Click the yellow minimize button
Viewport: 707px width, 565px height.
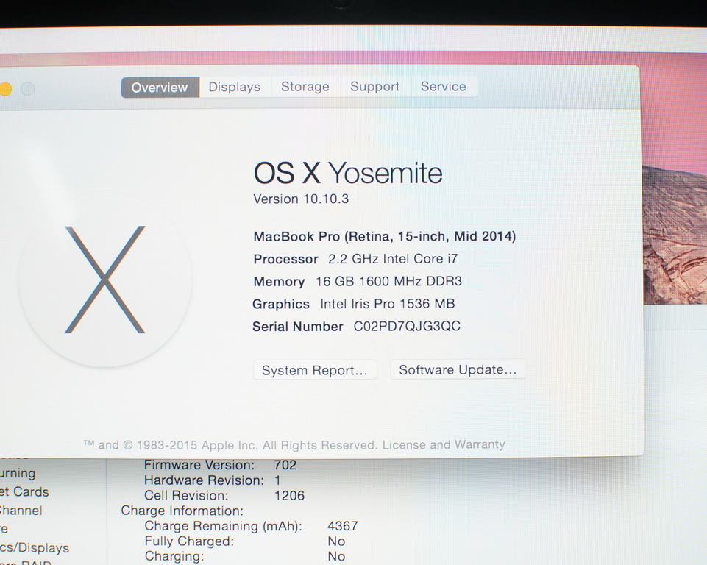point(4,89)
